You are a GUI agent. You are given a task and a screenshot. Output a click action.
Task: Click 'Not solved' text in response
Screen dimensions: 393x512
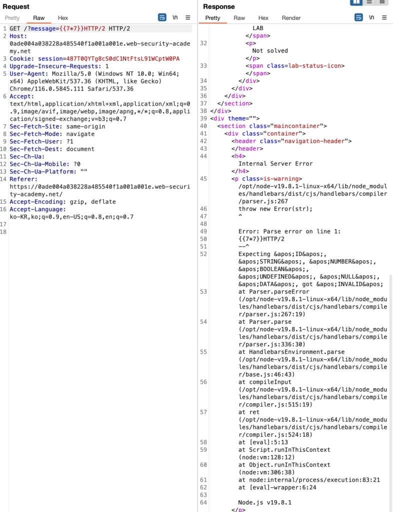pos(270,50)
